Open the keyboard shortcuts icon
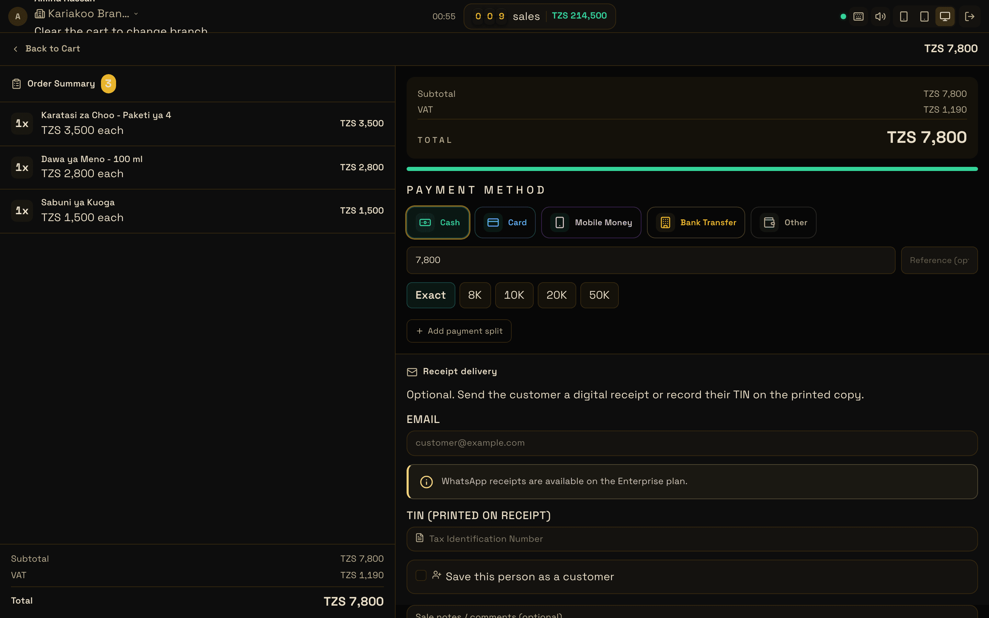The image size is (989, 618). point(858,16)
